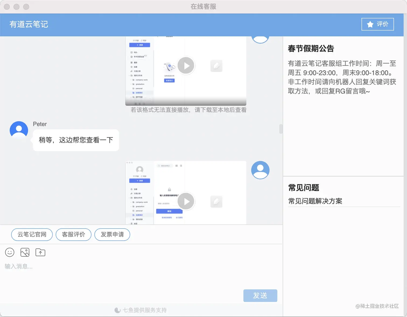Play the upper video attachment
This screenshot has height=317, width=407.
click(186, 66)
